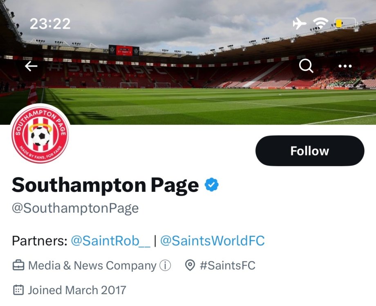Image resolution: width=376 pixels, height=306 pixels.
Task: Click the location pin icon
Action: click(190, 266)
